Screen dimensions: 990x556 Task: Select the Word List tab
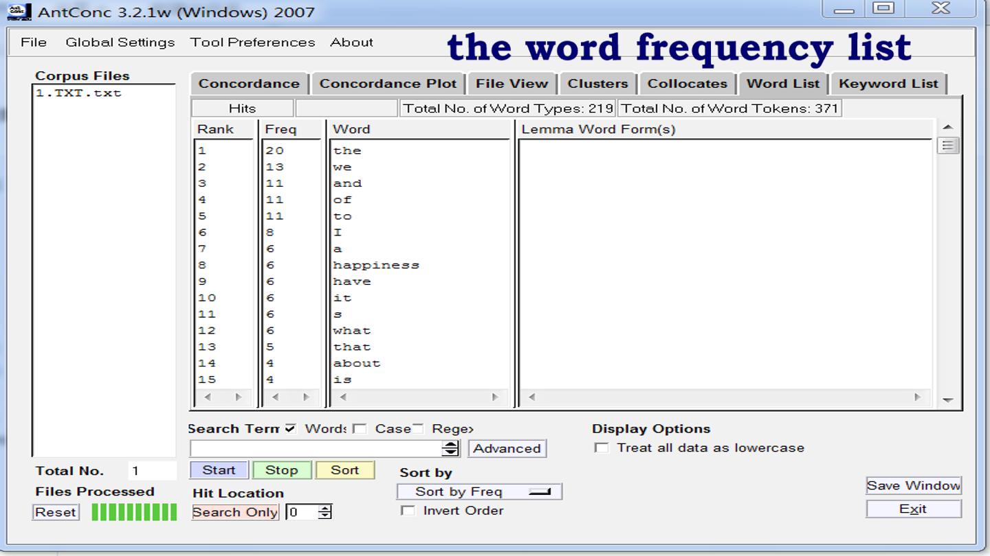783,83
